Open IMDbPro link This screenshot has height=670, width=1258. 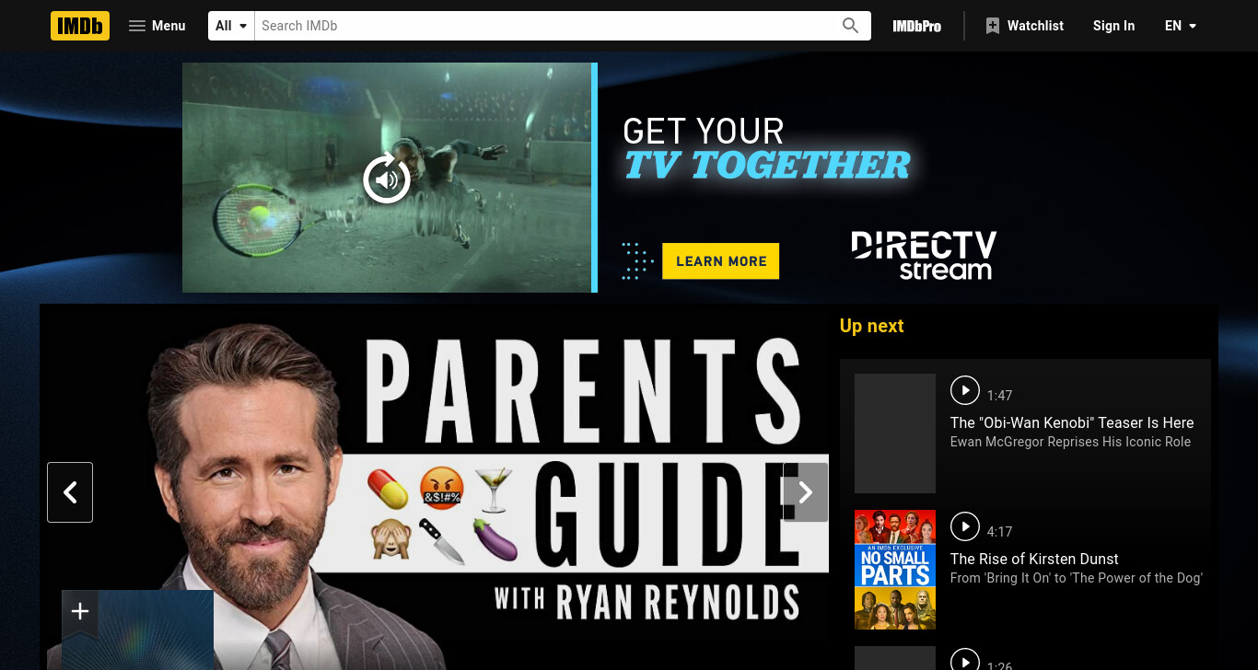tap(916, 26)
